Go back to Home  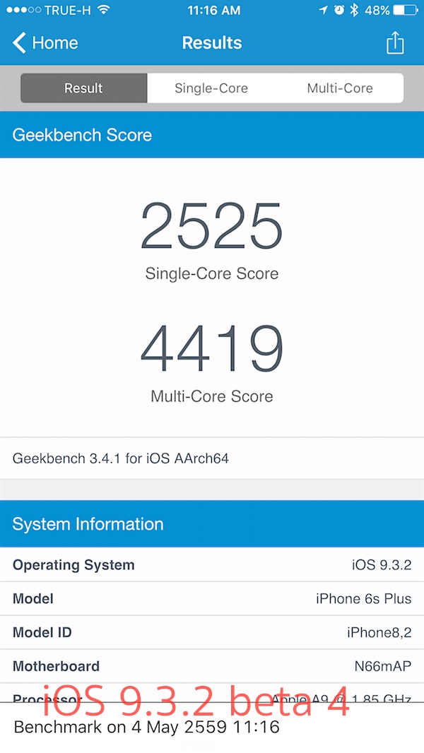pos(54,43)
